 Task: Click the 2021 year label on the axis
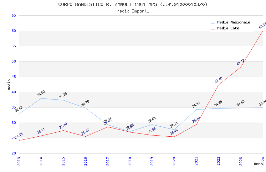point(196,161)
